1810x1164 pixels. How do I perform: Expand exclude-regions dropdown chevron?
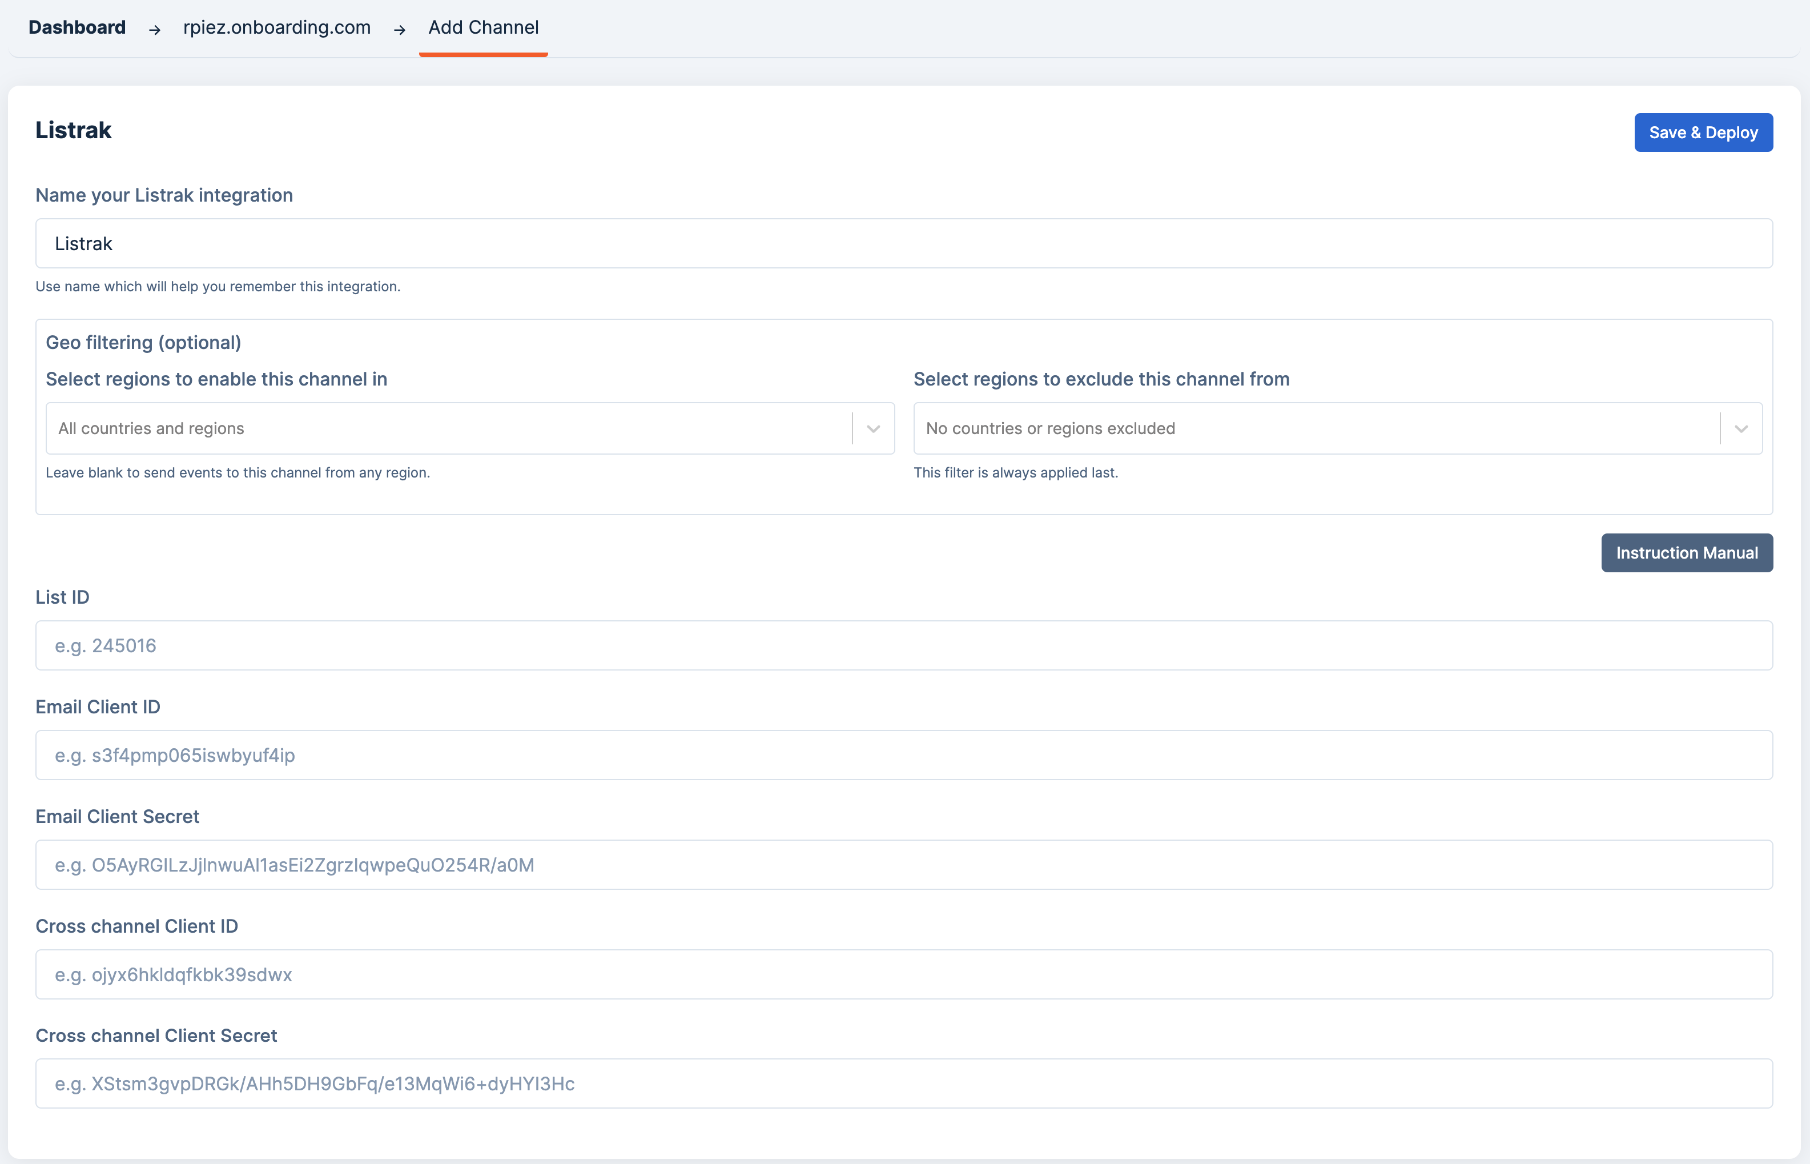(x=1741, y=428)
